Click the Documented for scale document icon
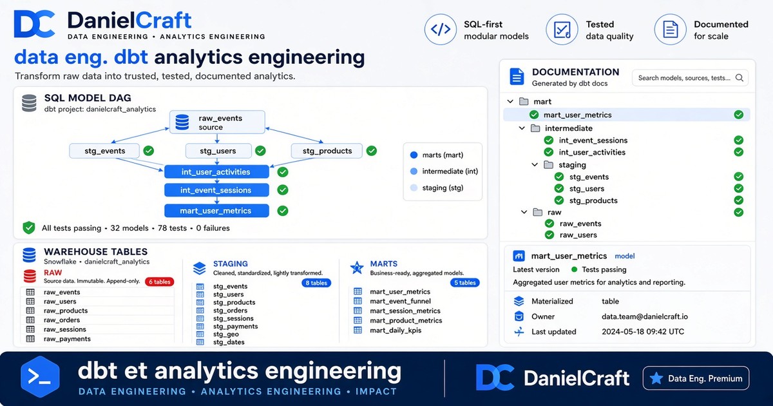 tap(670, 30)
